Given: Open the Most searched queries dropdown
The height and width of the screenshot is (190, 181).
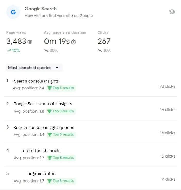Looking at the screenshot, I should [30, 68].
